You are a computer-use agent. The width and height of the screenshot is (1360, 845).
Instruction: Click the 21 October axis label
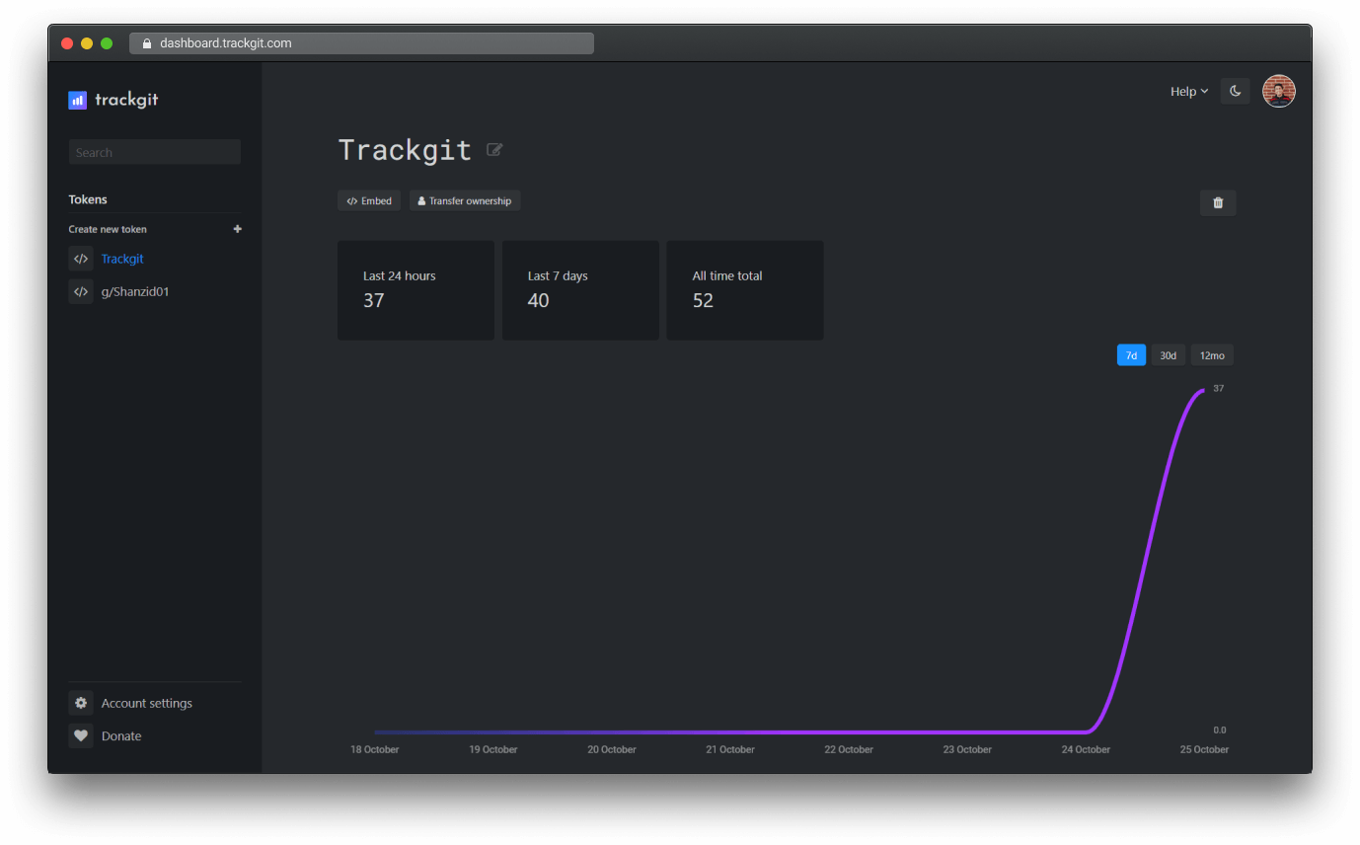730,750
